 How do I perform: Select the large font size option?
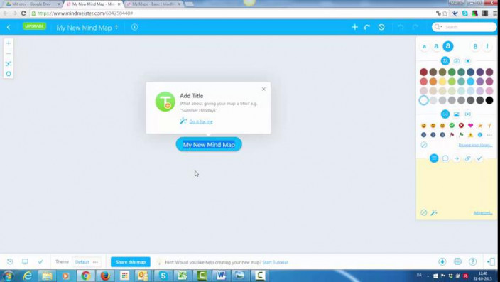coord(447,46)
